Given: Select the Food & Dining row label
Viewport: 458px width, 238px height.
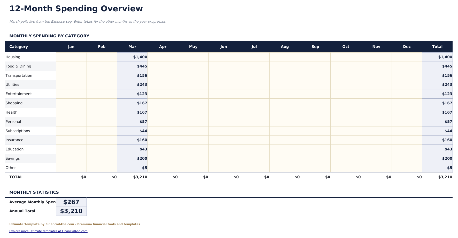Looking at the screenshot, I should tap(19, 66).
